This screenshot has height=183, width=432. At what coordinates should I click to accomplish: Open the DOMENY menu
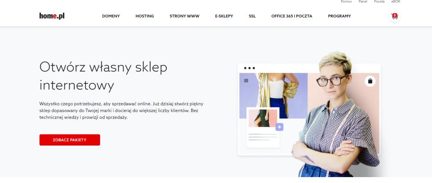pyautogui.click(x=111, y=16)
